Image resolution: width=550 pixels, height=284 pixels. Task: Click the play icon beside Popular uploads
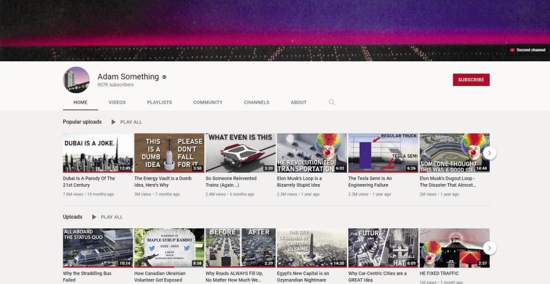coord(113,122)
